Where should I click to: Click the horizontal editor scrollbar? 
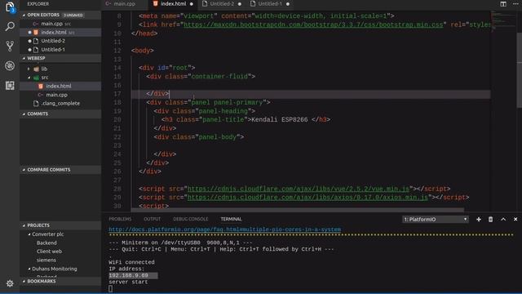tap(297, 210)
